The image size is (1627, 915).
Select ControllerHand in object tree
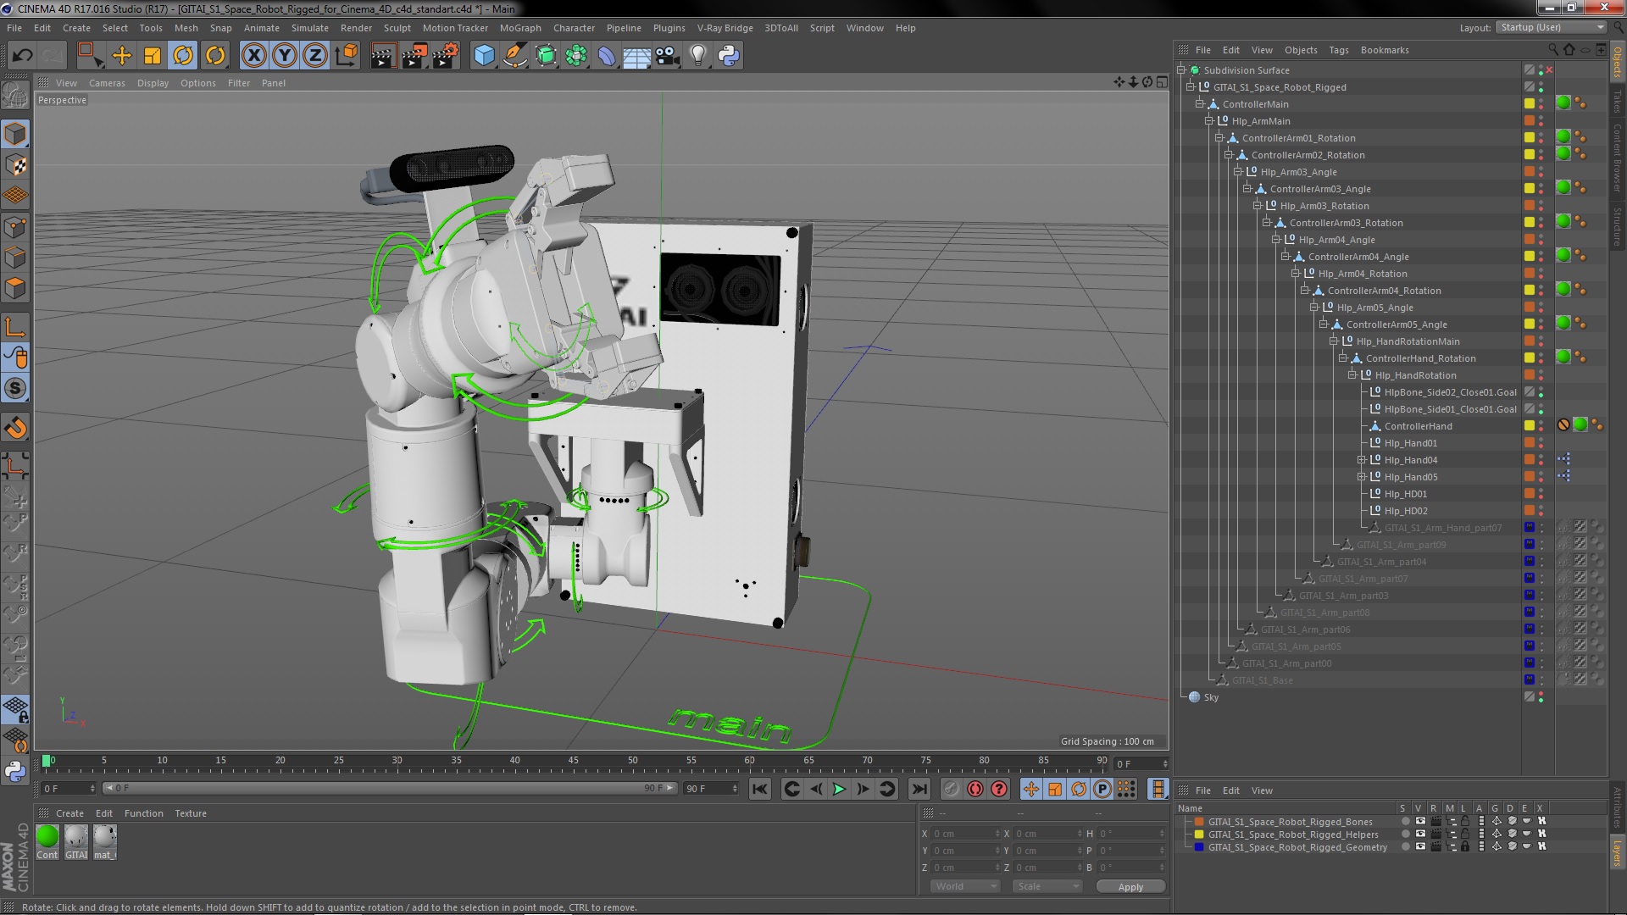coord(1418,426)
